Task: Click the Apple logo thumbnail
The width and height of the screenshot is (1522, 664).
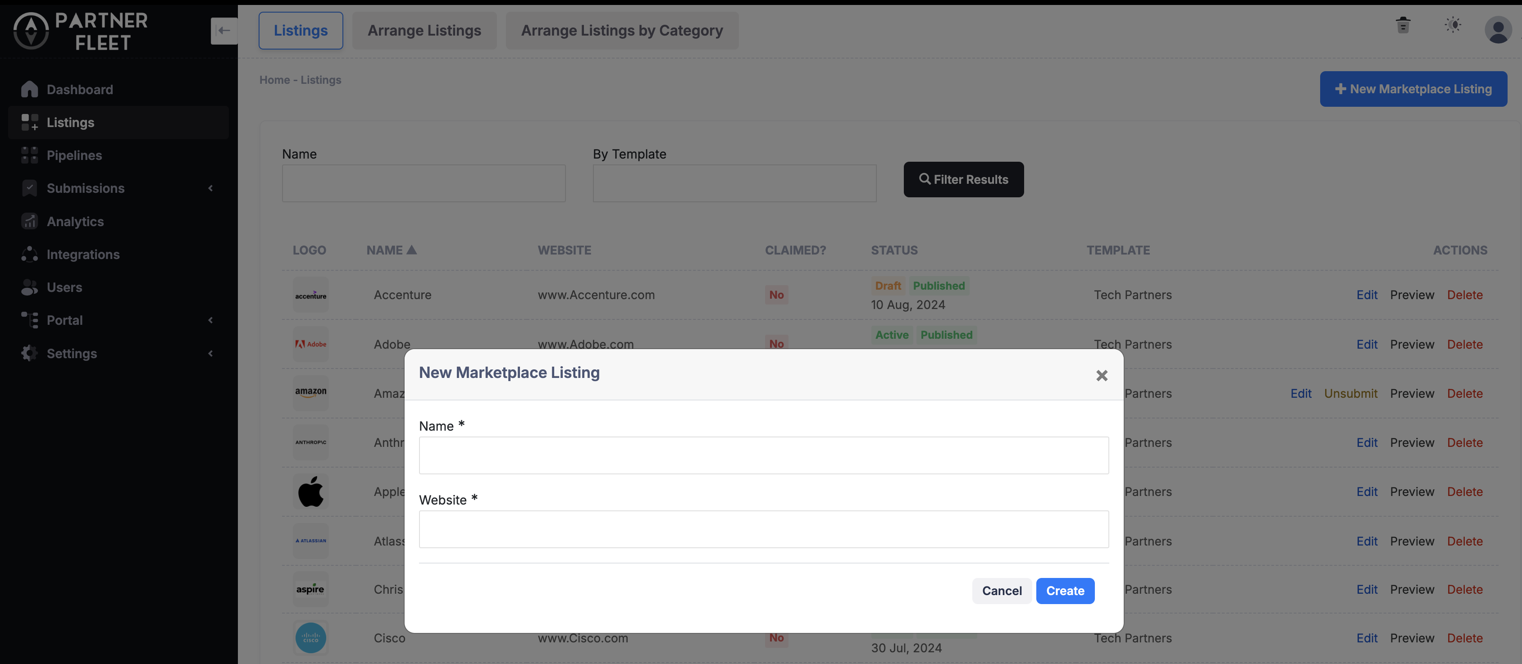Action: tap(311, 491)
